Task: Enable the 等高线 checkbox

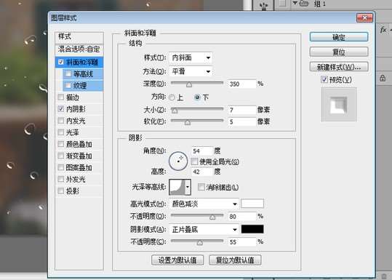Action: [68, 73]
